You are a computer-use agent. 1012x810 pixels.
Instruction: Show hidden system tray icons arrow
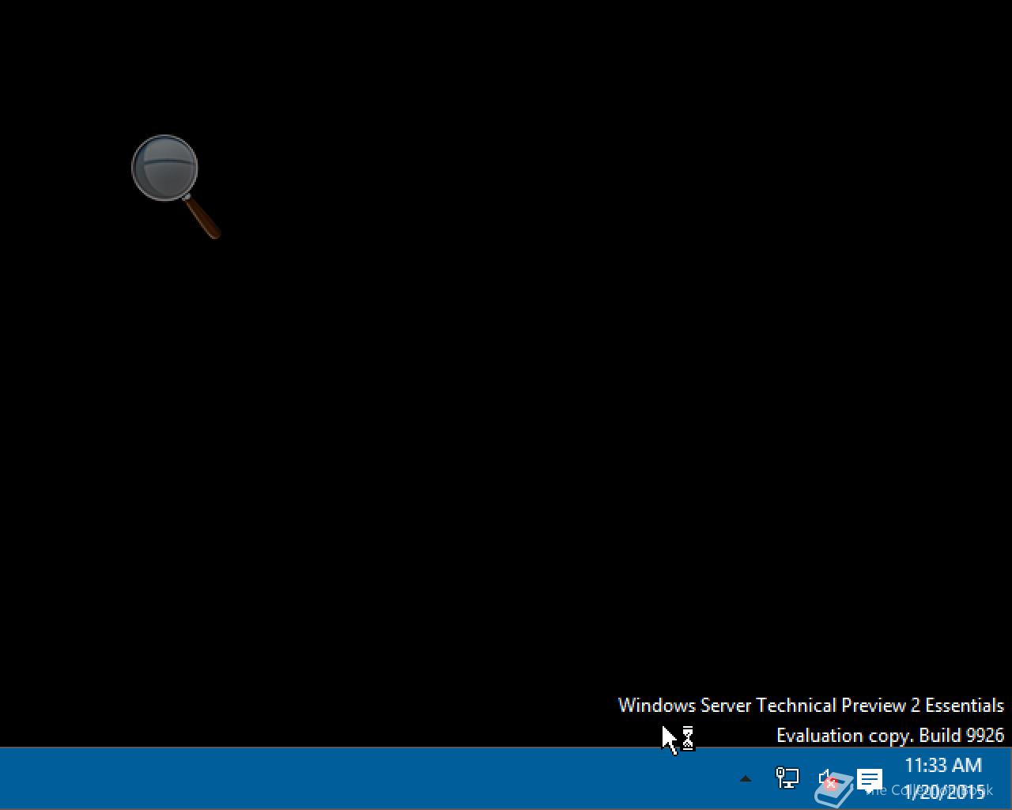(745, 779)
